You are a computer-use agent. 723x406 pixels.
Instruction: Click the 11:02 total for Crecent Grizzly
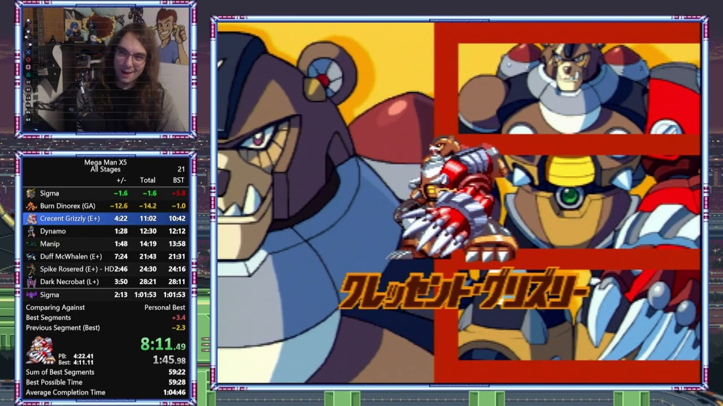pyautogui.click(x=148, y=219)
